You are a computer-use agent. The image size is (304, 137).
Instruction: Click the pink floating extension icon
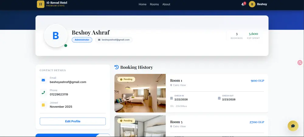[300, 62]
